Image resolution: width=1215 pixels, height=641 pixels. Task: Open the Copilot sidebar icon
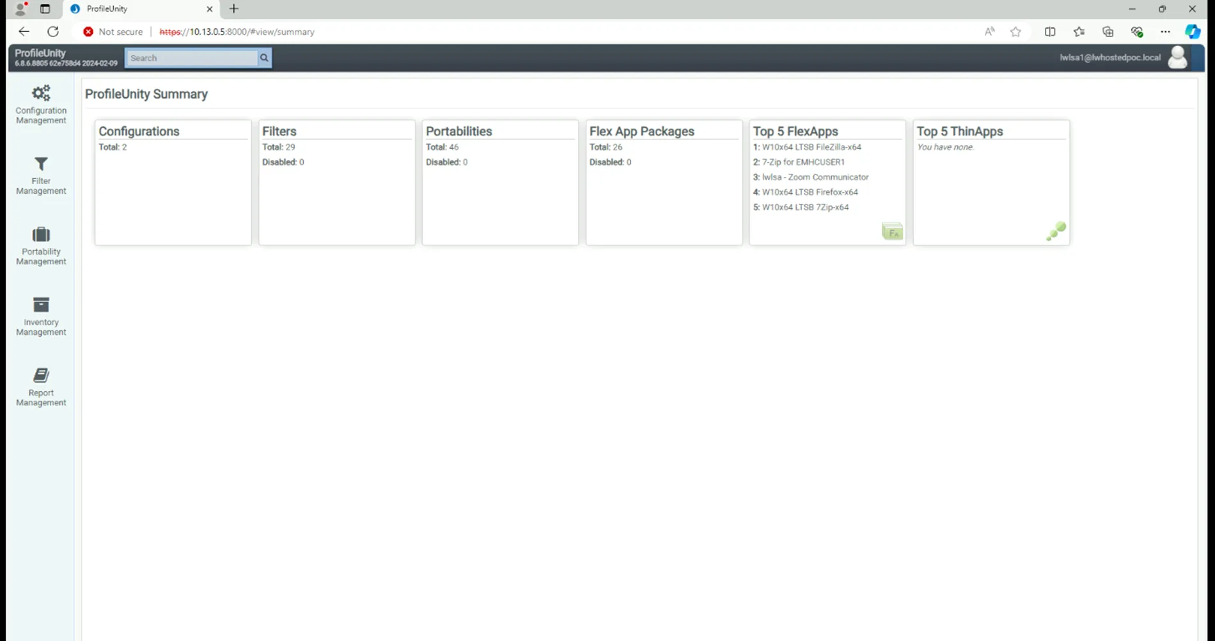click(x=1193, y=31)
